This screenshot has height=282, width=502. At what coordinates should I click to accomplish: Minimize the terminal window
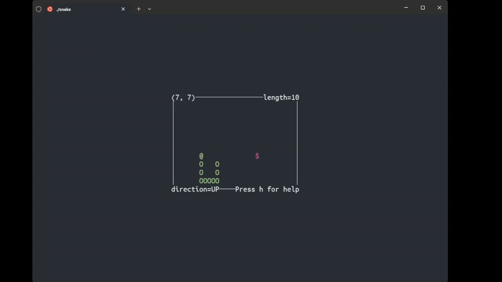pyautogui.click(x=406, y=8)
